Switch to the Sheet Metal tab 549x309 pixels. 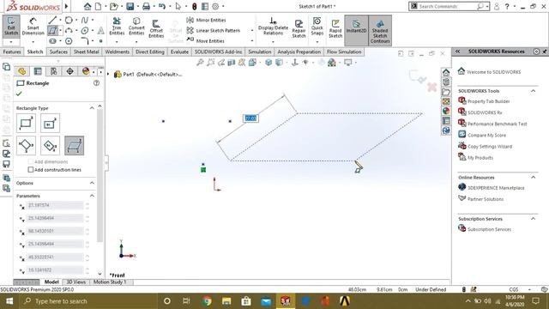coord(86,51)
